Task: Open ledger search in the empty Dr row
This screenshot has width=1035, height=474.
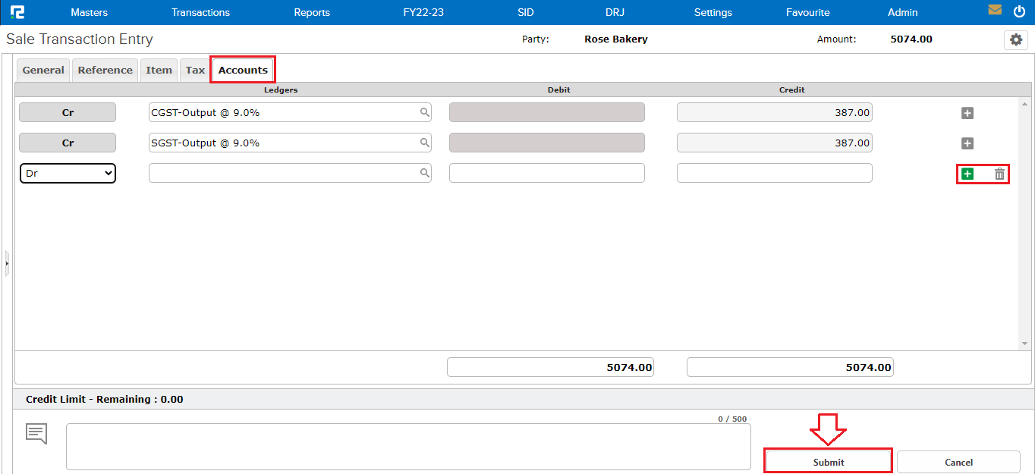Action: point(423,173)
